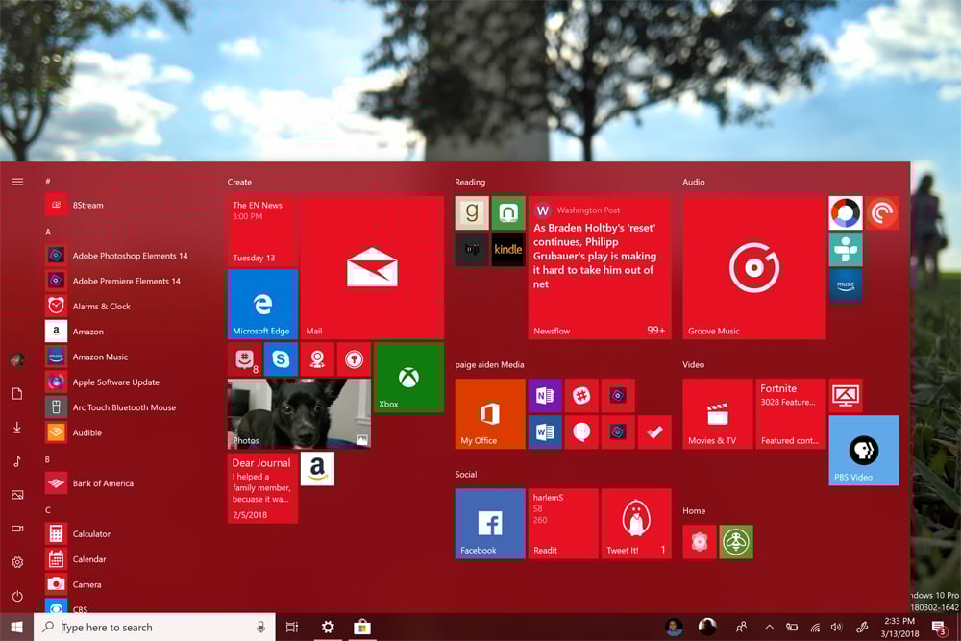
Task: Open the Washington Post Newsflow tile
Action: click(x=599, y=267)
